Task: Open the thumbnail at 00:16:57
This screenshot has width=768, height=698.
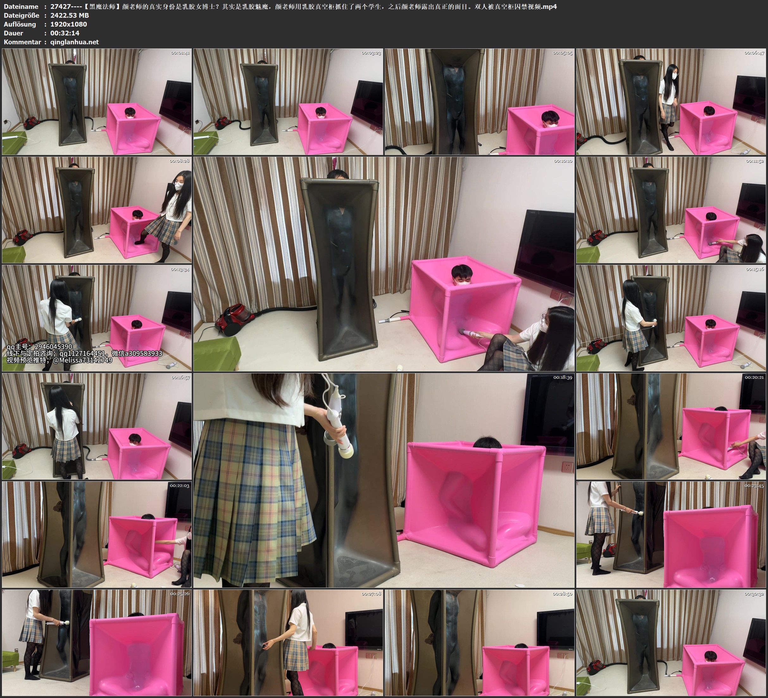Action: click(x=97, y=426)
